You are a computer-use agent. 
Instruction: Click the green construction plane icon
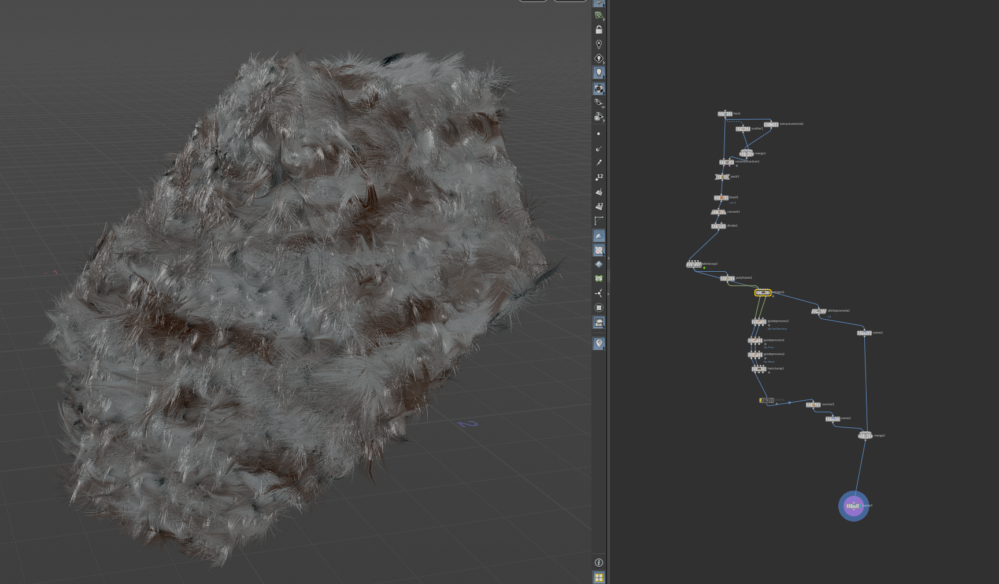click(599, 15)
